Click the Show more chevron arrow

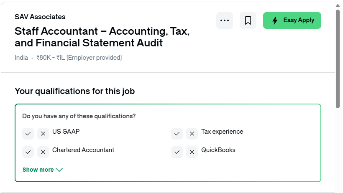coord(59,170)
